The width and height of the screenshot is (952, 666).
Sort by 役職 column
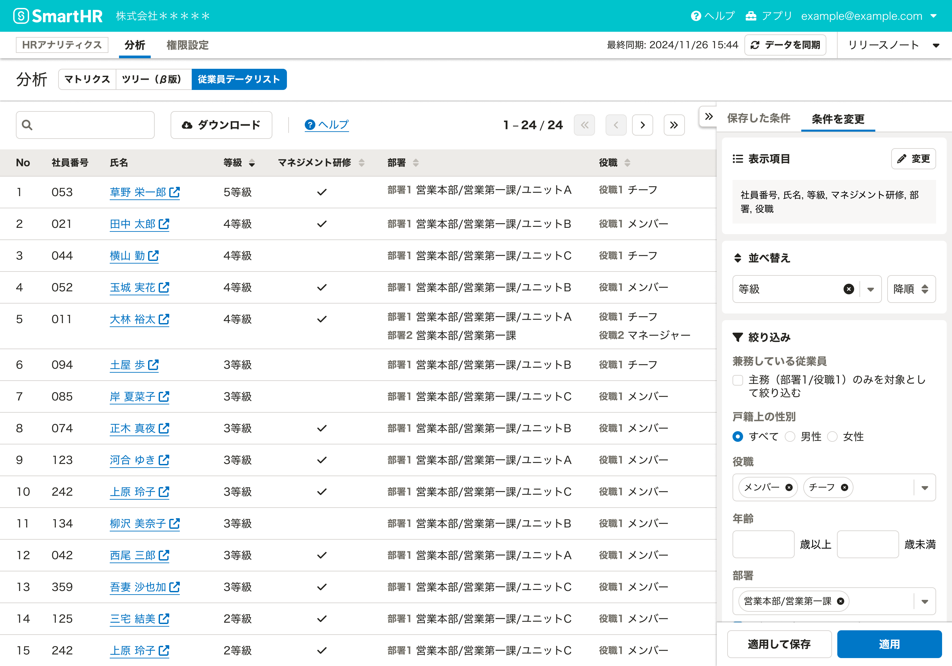[627, 163]
